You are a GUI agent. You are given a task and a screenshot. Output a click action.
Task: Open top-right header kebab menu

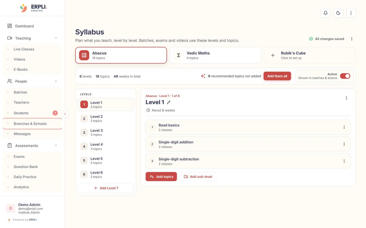pos(351,13)
